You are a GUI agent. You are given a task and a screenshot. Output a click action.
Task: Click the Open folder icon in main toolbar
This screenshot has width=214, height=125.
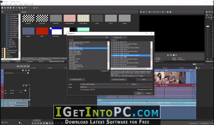(5, 8)
